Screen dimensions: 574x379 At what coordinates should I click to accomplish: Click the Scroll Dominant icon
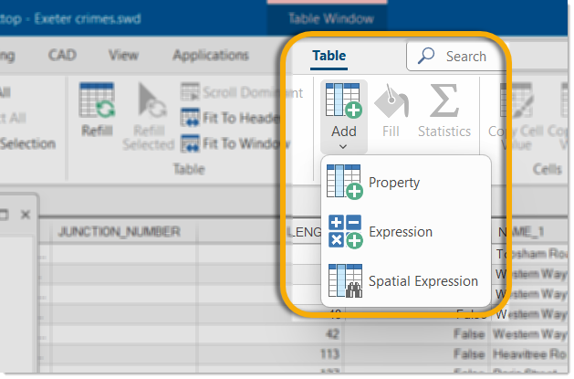(x=190, y=92)
